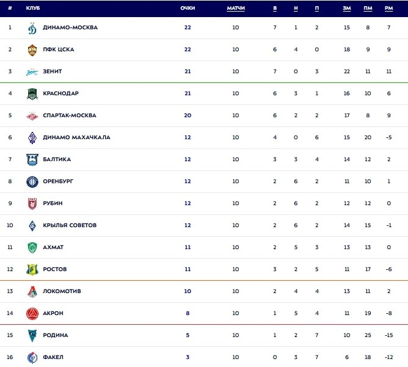
Task: Select the Akron red circular logo
Action: coord(32,313)
